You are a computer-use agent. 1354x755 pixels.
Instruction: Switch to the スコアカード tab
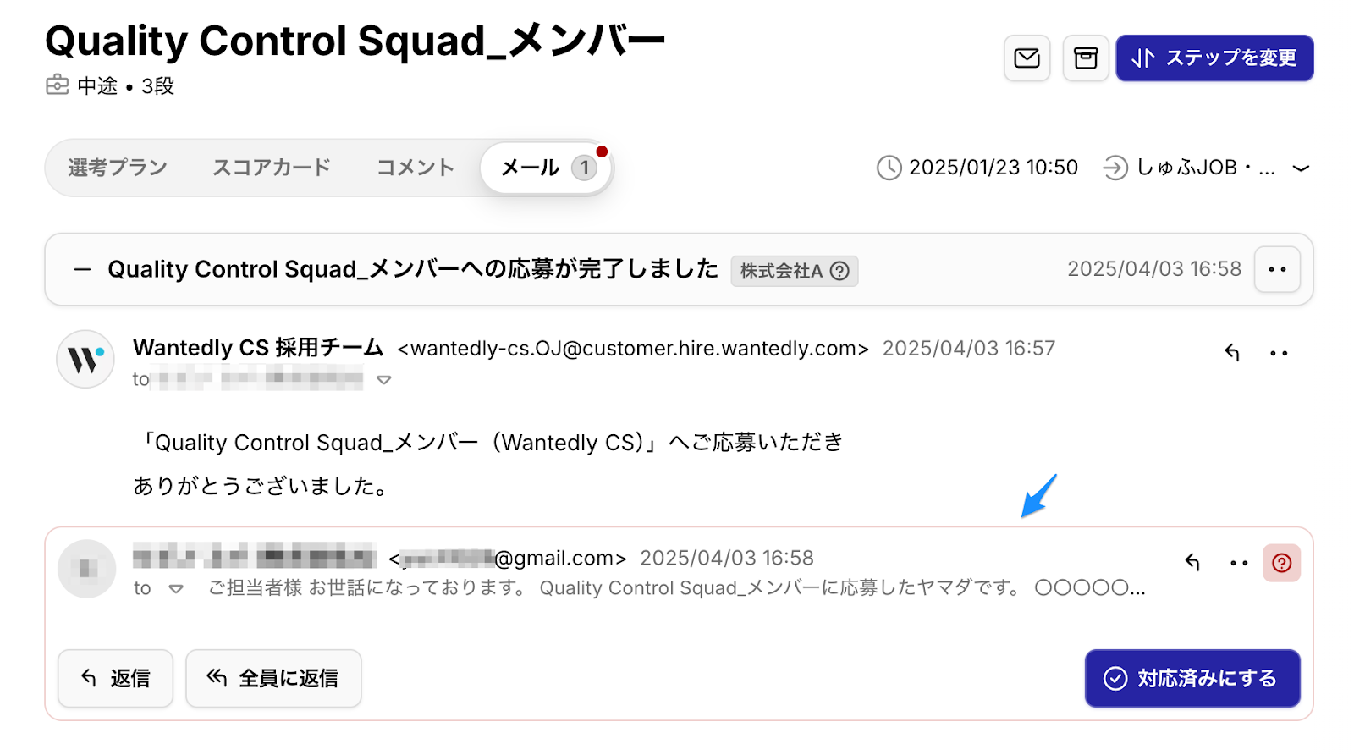point(272,168)
